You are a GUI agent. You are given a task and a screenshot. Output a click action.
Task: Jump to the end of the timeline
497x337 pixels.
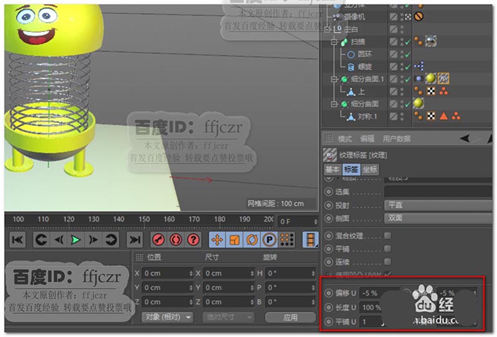coord(135,240)
